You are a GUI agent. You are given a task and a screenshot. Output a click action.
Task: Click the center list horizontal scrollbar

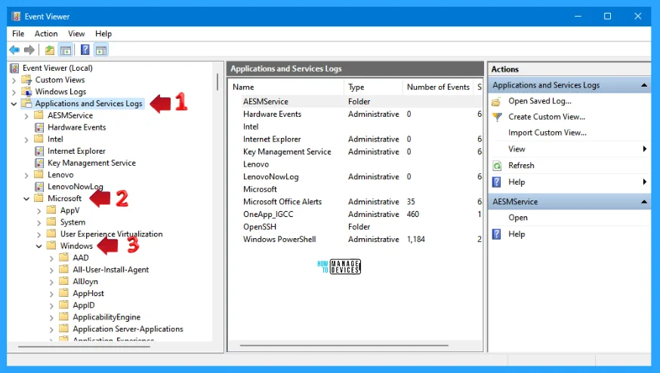[x=344, y=345]
